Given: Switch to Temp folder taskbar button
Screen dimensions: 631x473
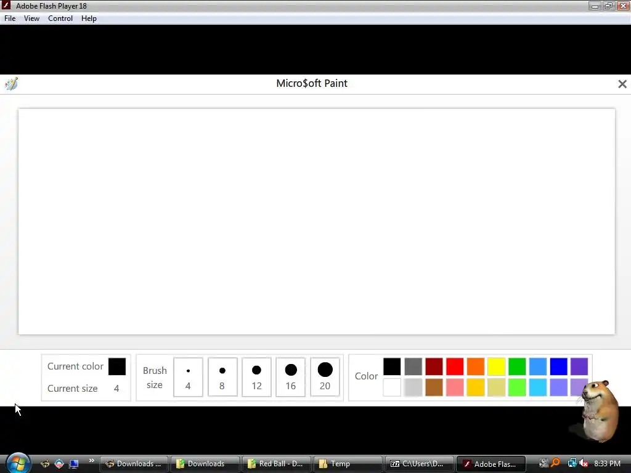Looking at the screenshot, I should click(x=348, y=464).
